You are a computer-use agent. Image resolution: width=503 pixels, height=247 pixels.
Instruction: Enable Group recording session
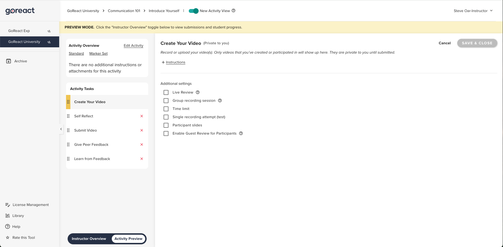click(x=166, y=101)
